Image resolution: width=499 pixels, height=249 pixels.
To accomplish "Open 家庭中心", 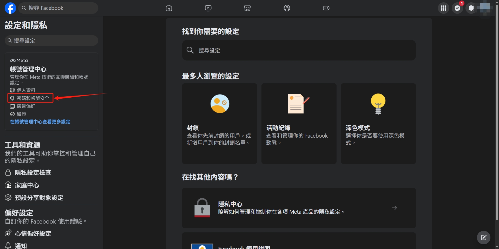I will pyautogui.click(x=27, y=185).
